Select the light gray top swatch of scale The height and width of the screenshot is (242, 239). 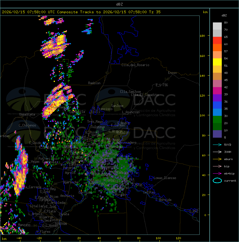(x=217, y=26)
